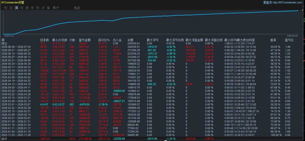Select week row 2026.05.03 ~ 2026.05.09

(16, 74)
